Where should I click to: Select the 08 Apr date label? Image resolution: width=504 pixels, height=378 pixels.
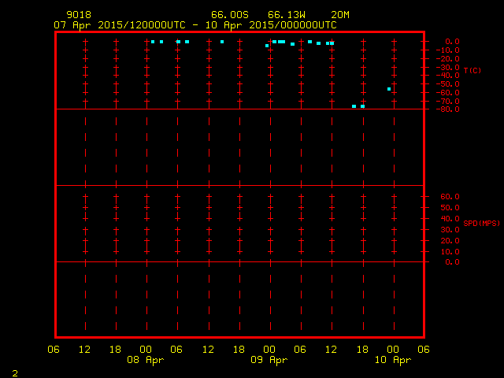pyautogui.click(x=146, y=360)
